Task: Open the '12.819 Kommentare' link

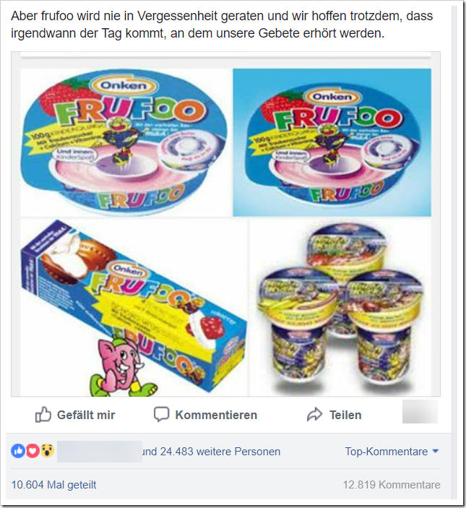Action: (392, 485)
